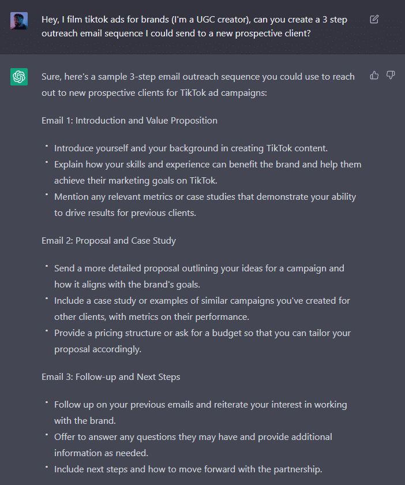Click the edit message pencil icon
This screenshot has height=485, width=405.
coord(374,19)
